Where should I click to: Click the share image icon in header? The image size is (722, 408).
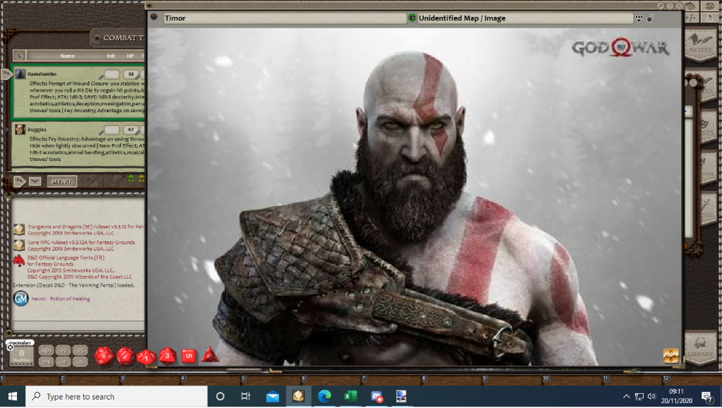pyautogui.click(x=639, y=18)
